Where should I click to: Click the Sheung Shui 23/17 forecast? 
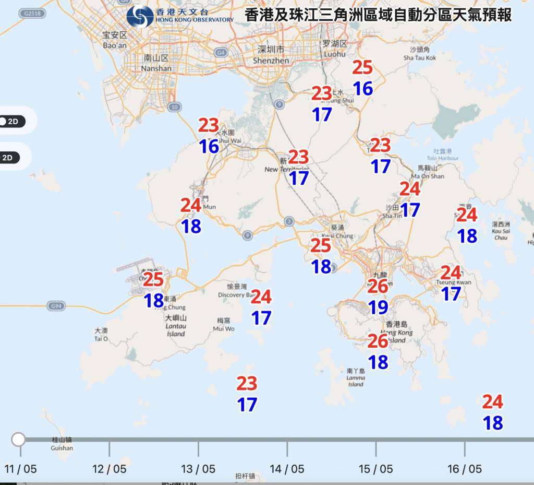[x=322, y=103]
